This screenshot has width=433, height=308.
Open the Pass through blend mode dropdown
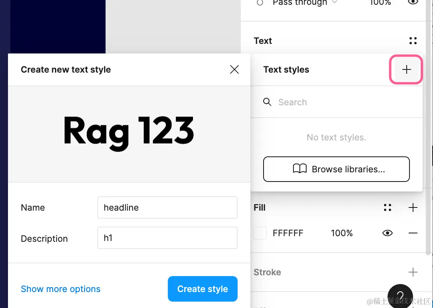click(x=305, y=2)
